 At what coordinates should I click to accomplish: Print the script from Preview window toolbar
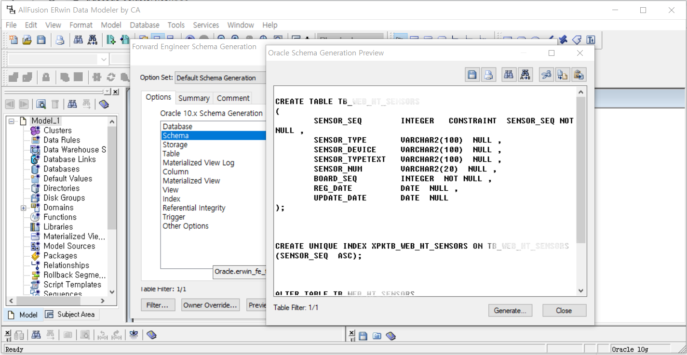click(488, 75)
